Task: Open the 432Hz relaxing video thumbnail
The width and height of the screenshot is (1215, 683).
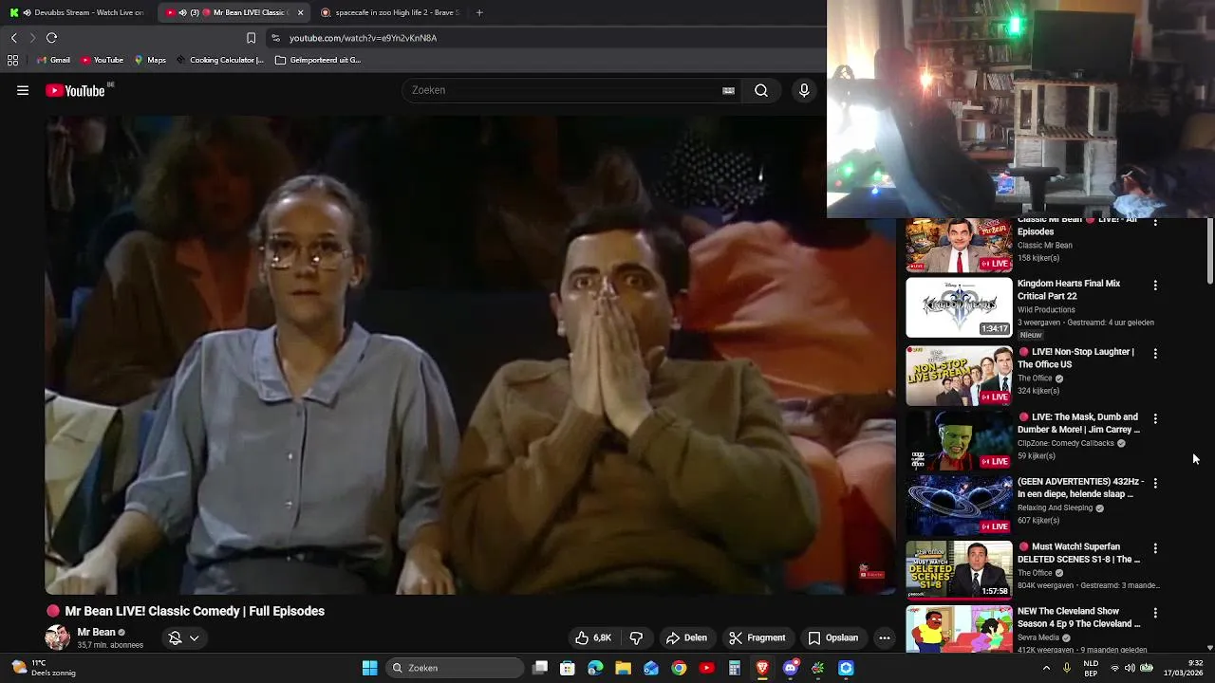Action: click(959, 506)
